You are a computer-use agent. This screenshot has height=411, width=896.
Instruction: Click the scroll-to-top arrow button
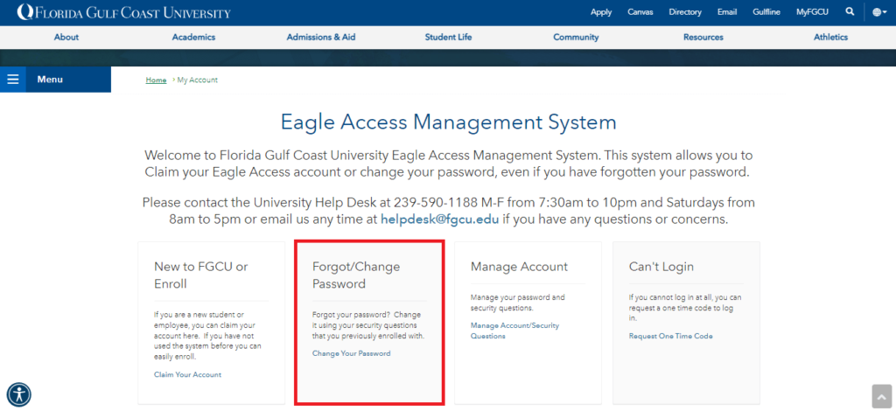(x=882, y=397)
